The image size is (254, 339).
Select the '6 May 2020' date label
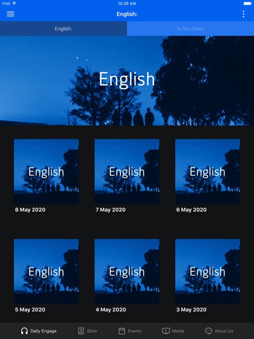coord(191,210)
